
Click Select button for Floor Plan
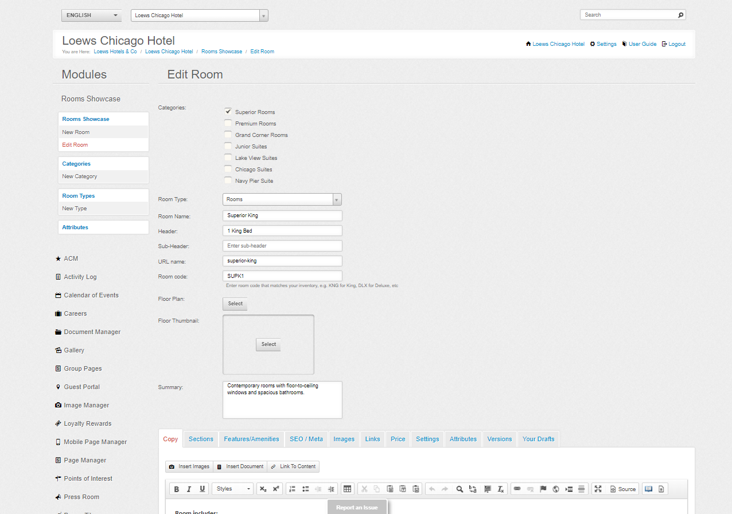pos(235,304)
